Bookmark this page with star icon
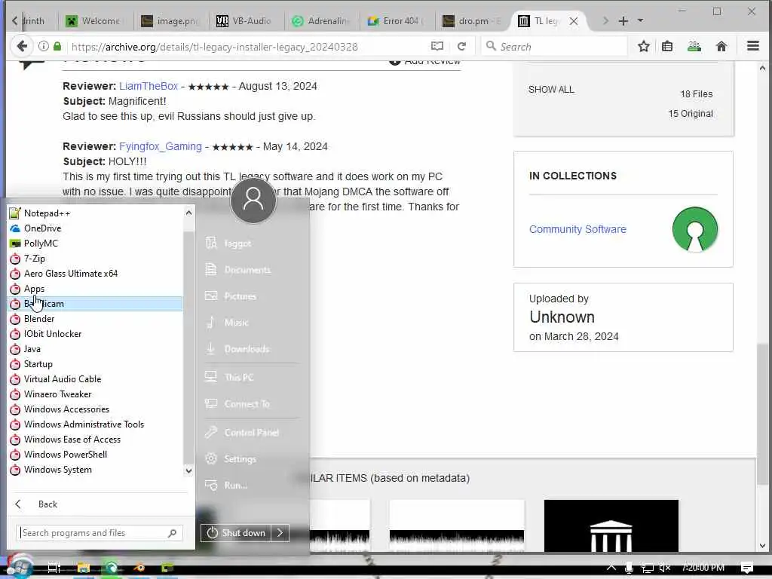The width and height of the screenshot is (772, 579). coord(644,46)
